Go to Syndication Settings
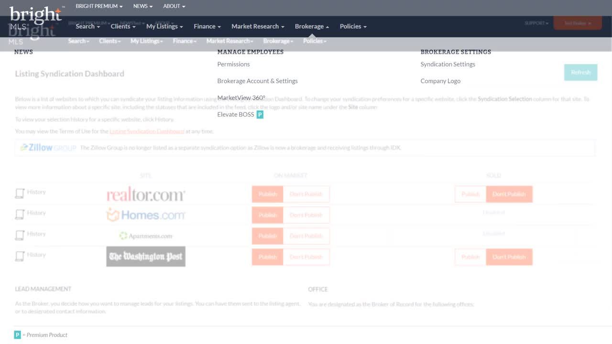The height and width of the screenshot is (344, 612). click(x=448, y=64)
